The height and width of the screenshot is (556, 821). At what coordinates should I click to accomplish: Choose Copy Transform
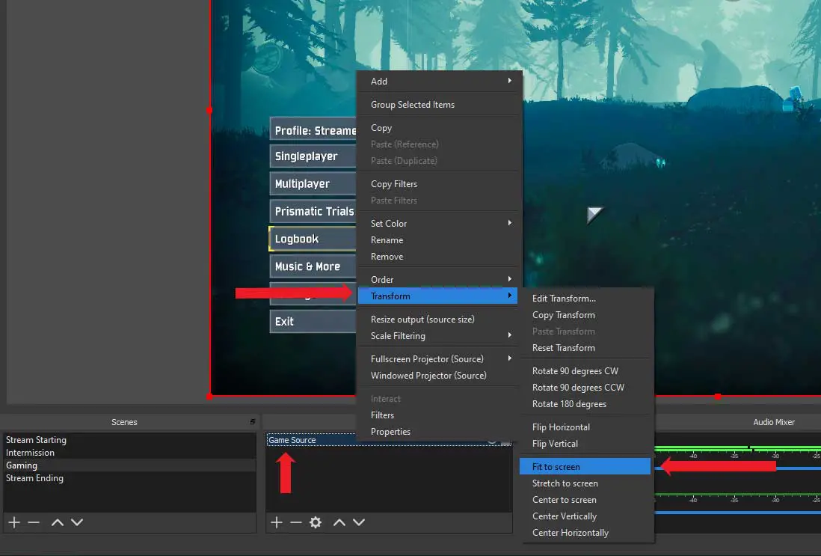(x=586, y=315)
